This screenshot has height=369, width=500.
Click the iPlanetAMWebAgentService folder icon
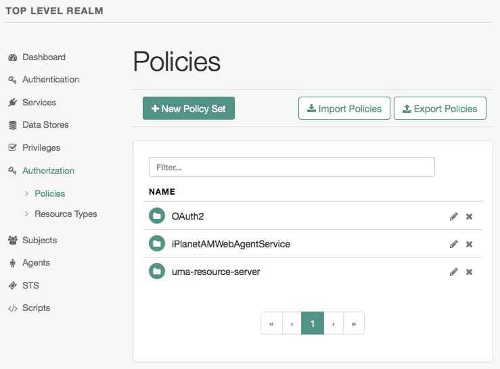(x=157, y=244)
